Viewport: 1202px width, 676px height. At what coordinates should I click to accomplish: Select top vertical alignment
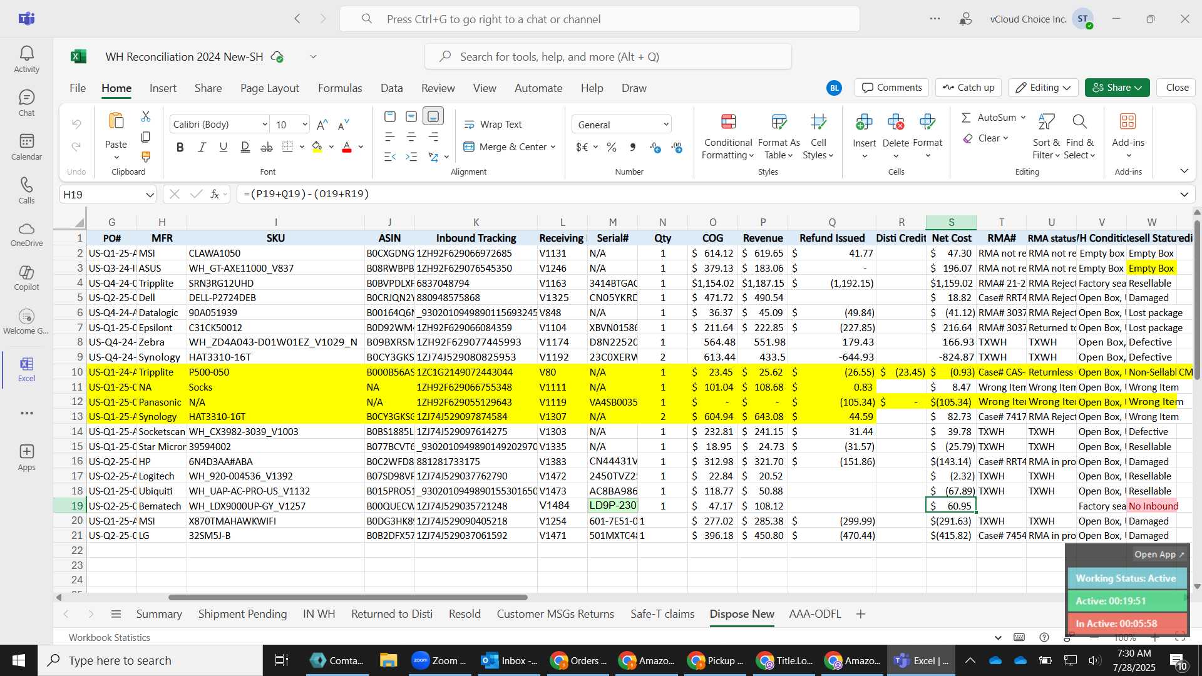tap(390, 116)
